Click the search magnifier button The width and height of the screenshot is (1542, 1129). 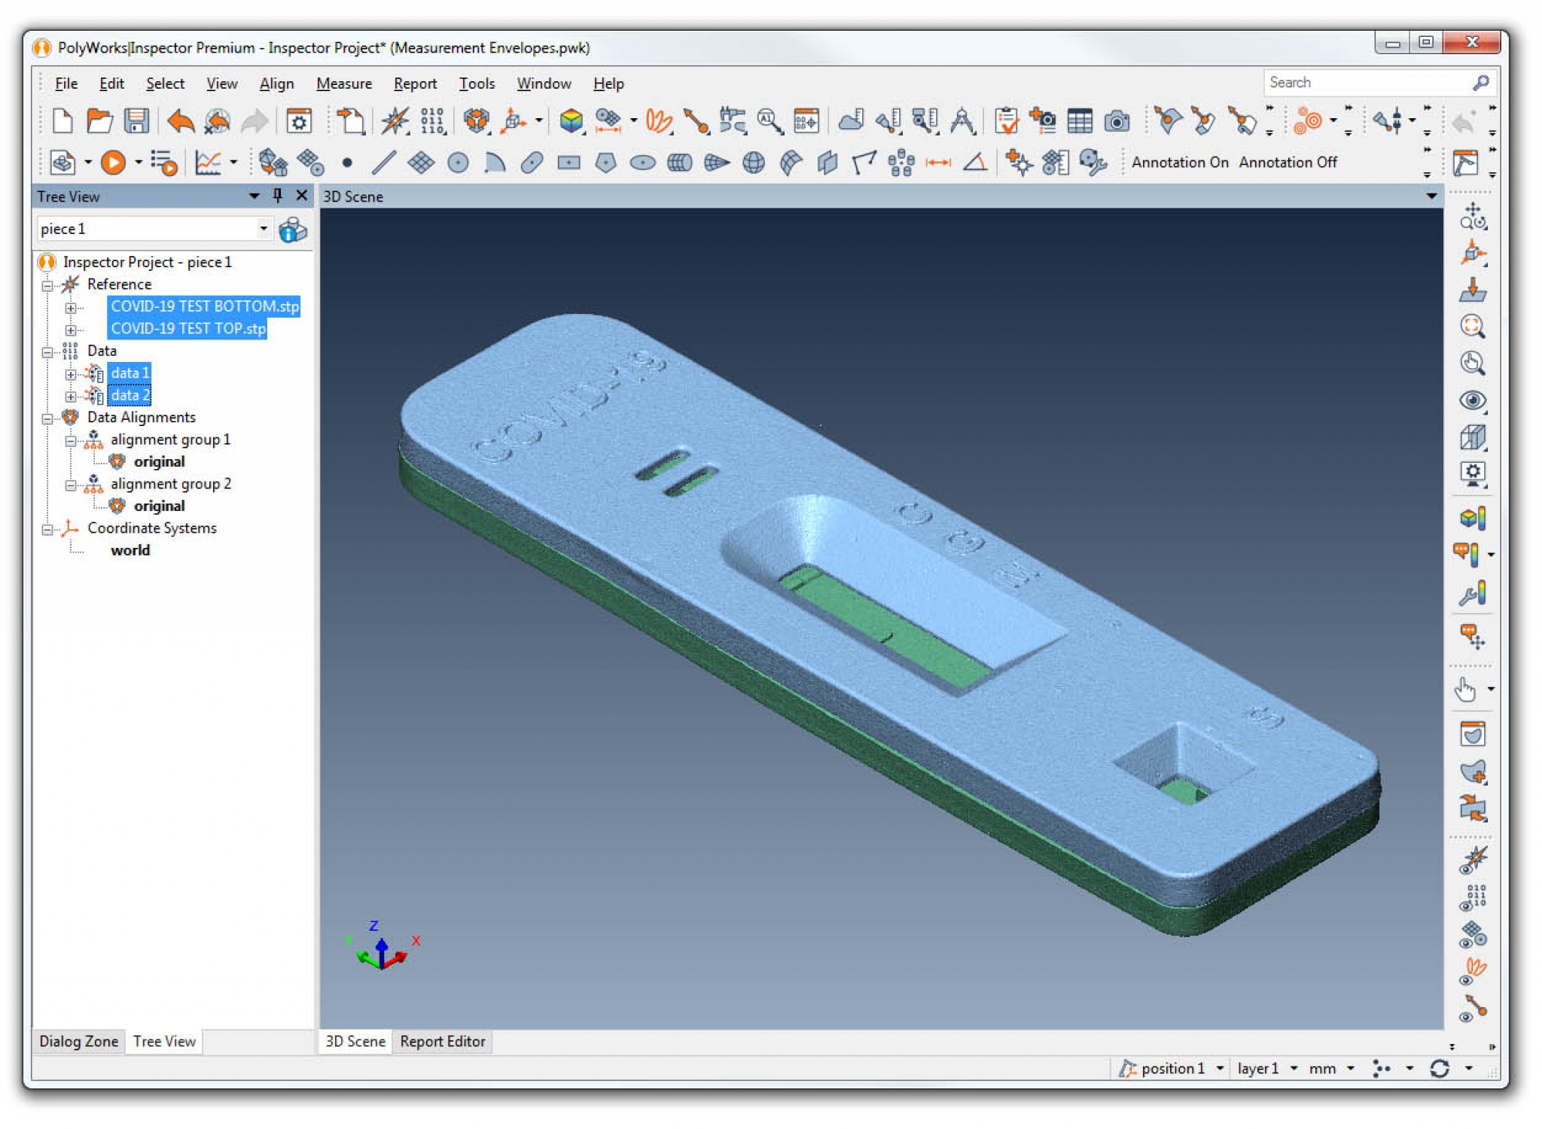point(1480,82)
